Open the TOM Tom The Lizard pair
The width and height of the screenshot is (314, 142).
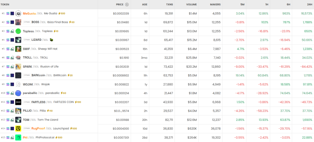tap(157, 120)
